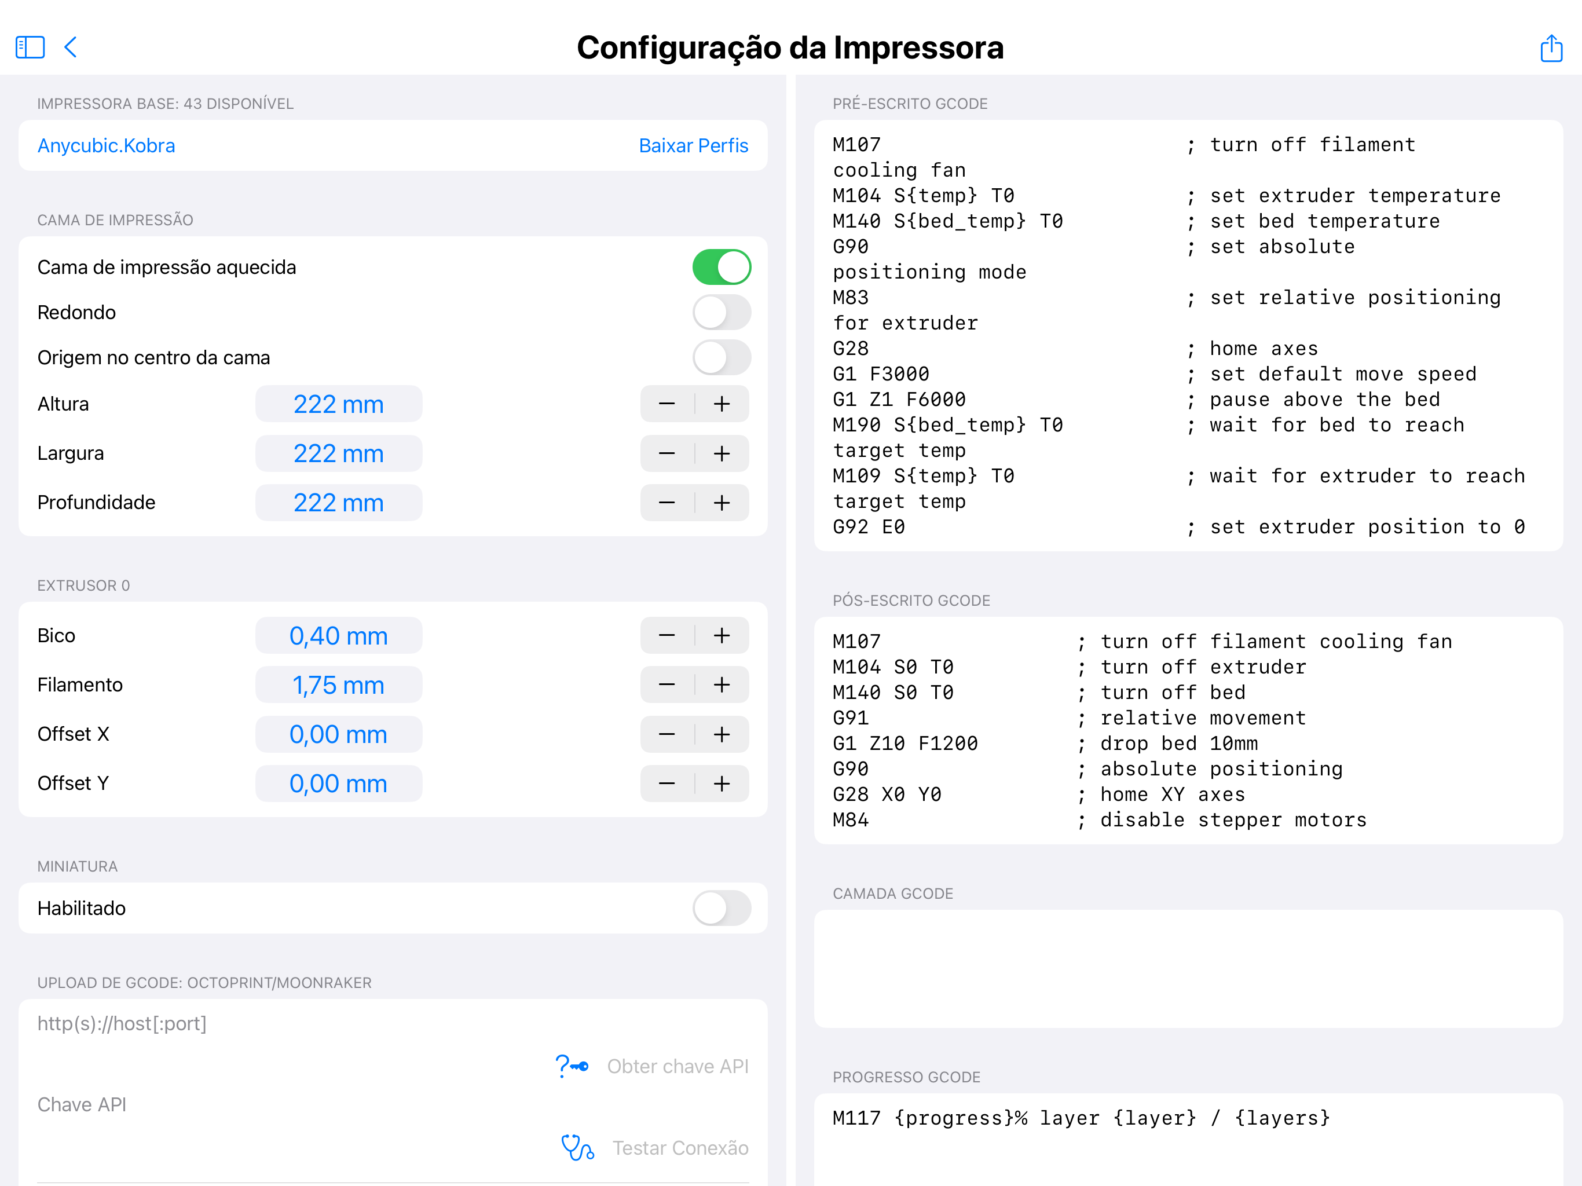Turn on Origem no centro da cama

tap(721, 357)
